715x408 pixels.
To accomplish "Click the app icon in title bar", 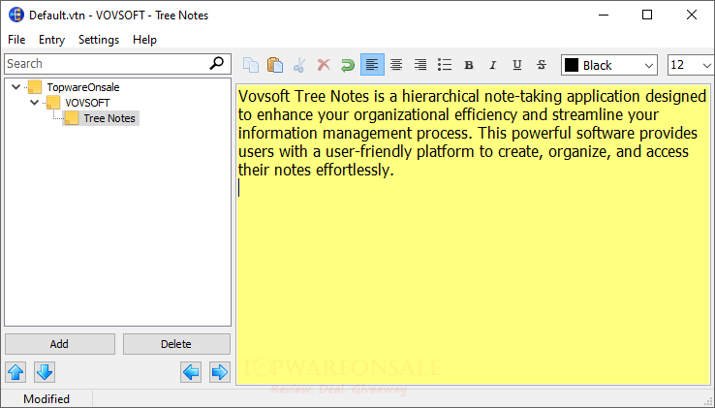I will 16,15.
